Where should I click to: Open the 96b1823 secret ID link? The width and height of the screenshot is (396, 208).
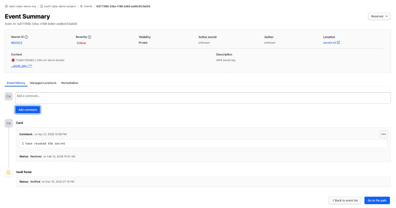tap(17, 43)
